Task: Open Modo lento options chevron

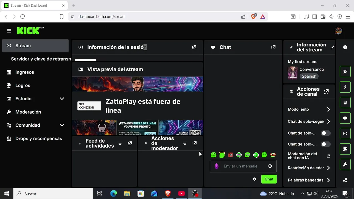Action: (x=329, y=109)
